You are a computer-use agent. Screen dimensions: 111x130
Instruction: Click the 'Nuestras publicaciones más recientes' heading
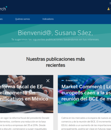pos(55,62)
